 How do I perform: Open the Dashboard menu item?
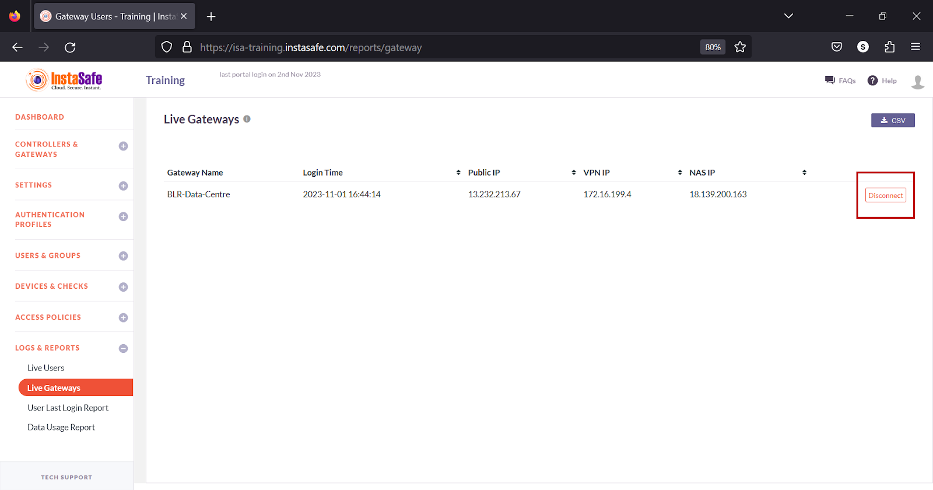point(40,117)
